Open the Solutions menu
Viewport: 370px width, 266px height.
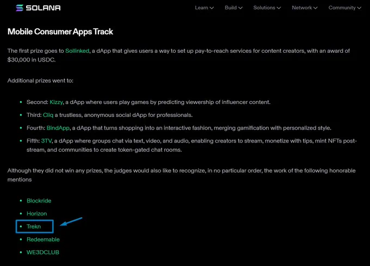[x=267, y=8]
